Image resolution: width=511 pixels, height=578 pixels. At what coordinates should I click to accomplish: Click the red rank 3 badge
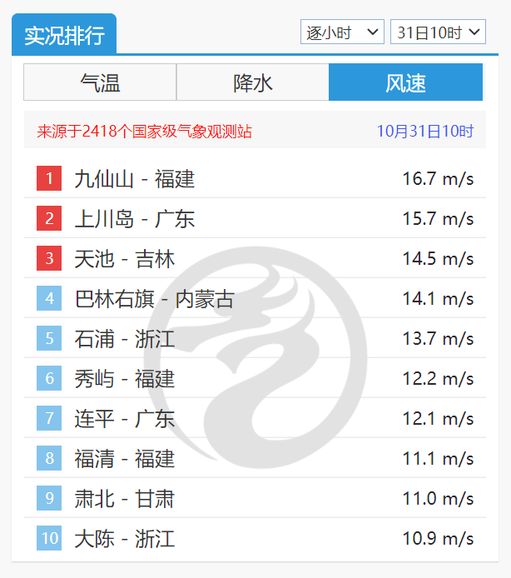tap(49, 258)
